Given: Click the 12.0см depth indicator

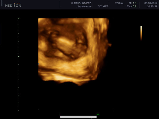Looking at the screenshot, I should [119, 3].
